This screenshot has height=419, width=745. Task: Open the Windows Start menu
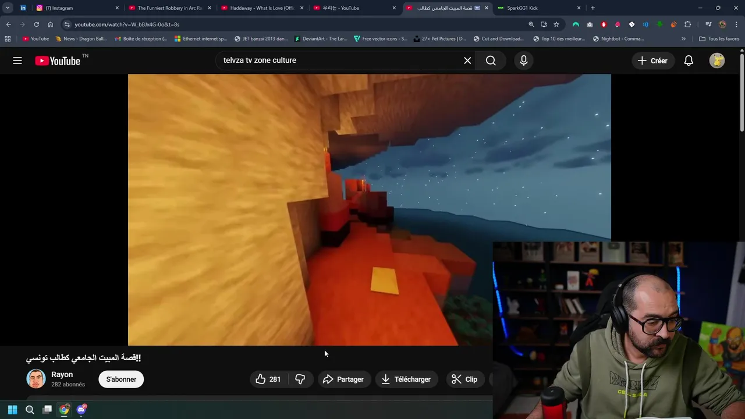pyautogui.click(x=12, y=410)
